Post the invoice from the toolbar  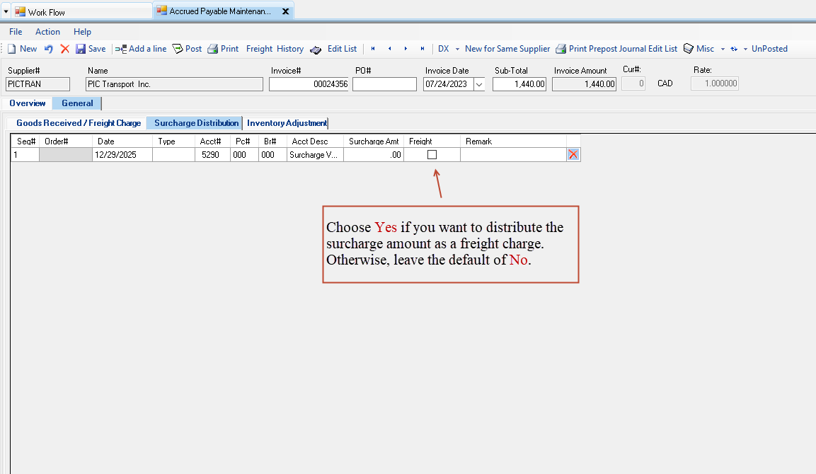pos(178,49)
